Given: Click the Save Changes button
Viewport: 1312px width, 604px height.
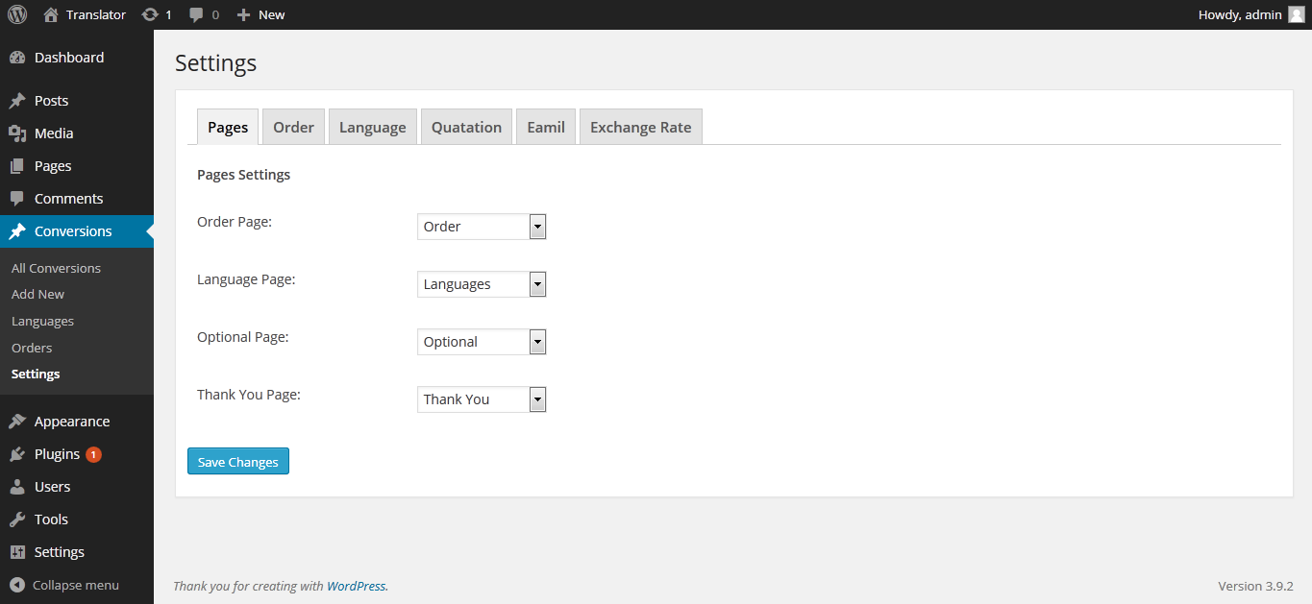Looking at the screenshot, I should tap(238, 462).
